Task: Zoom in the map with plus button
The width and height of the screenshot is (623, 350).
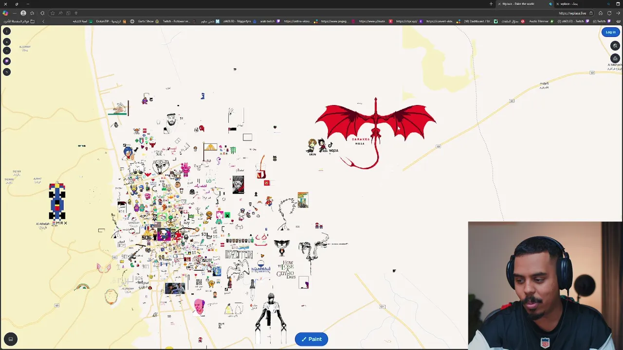Action: click(x=7, y=42)
